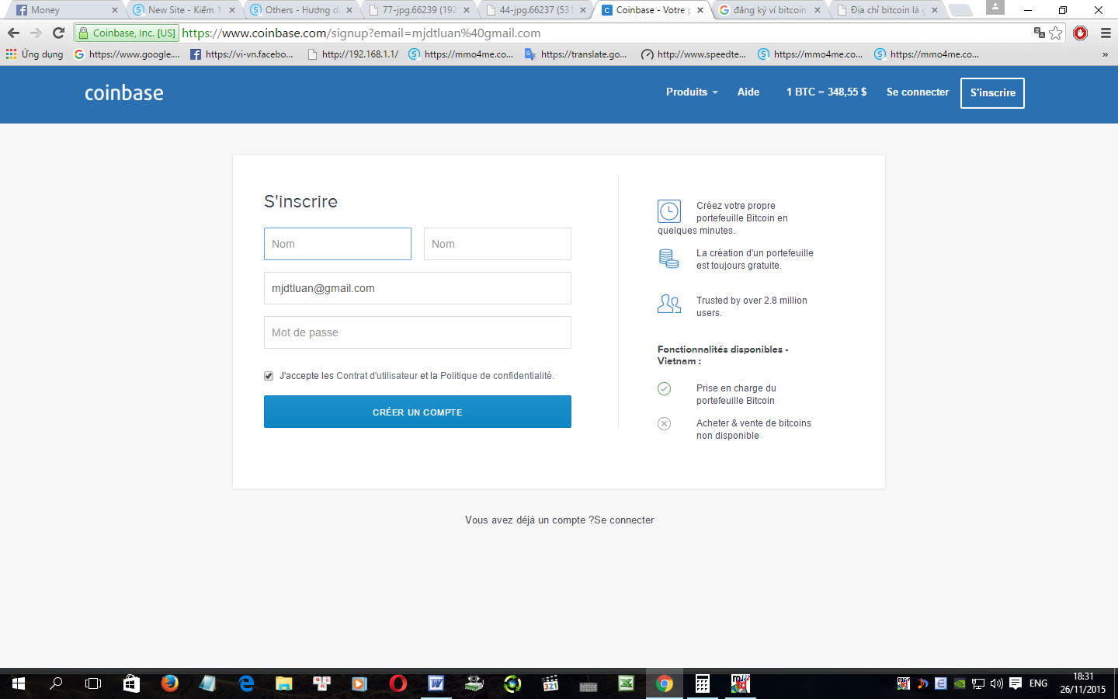The height and width of the screenshot is (699, 1118).
Task: Open the Action Center notifications icon
Action: click(1016, 683)
